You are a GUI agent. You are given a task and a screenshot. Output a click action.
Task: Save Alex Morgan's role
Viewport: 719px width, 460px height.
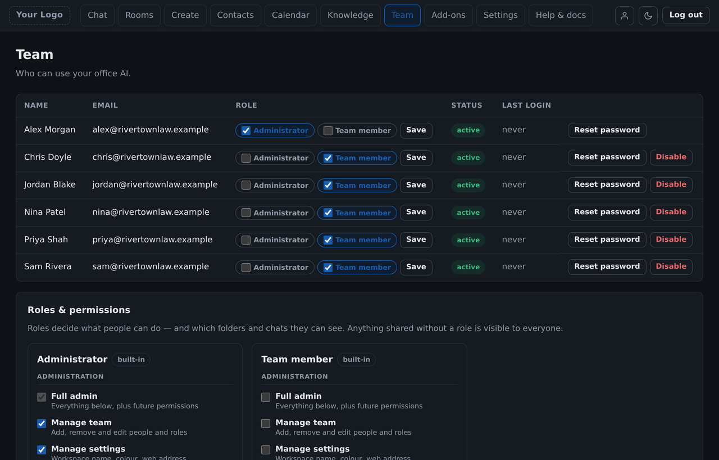pos(416,130)
